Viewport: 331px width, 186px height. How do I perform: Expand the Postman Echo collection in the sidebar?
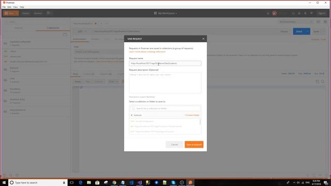pos(36,101)
